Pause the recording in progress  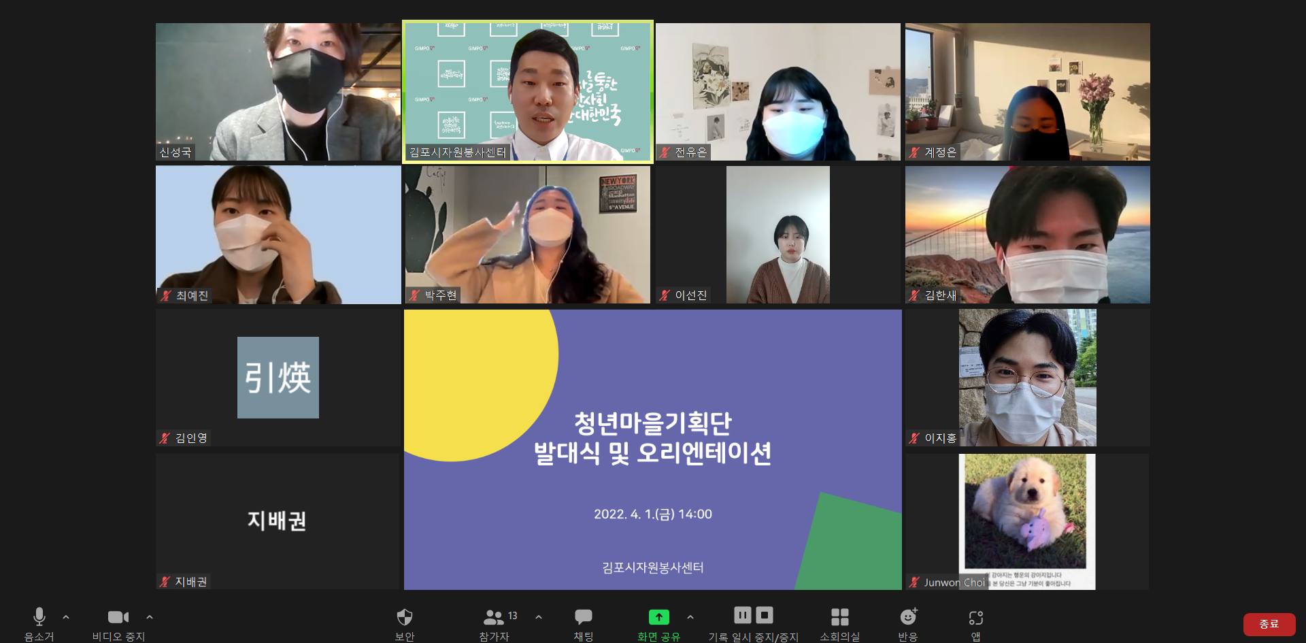click(x=742, y=615)
